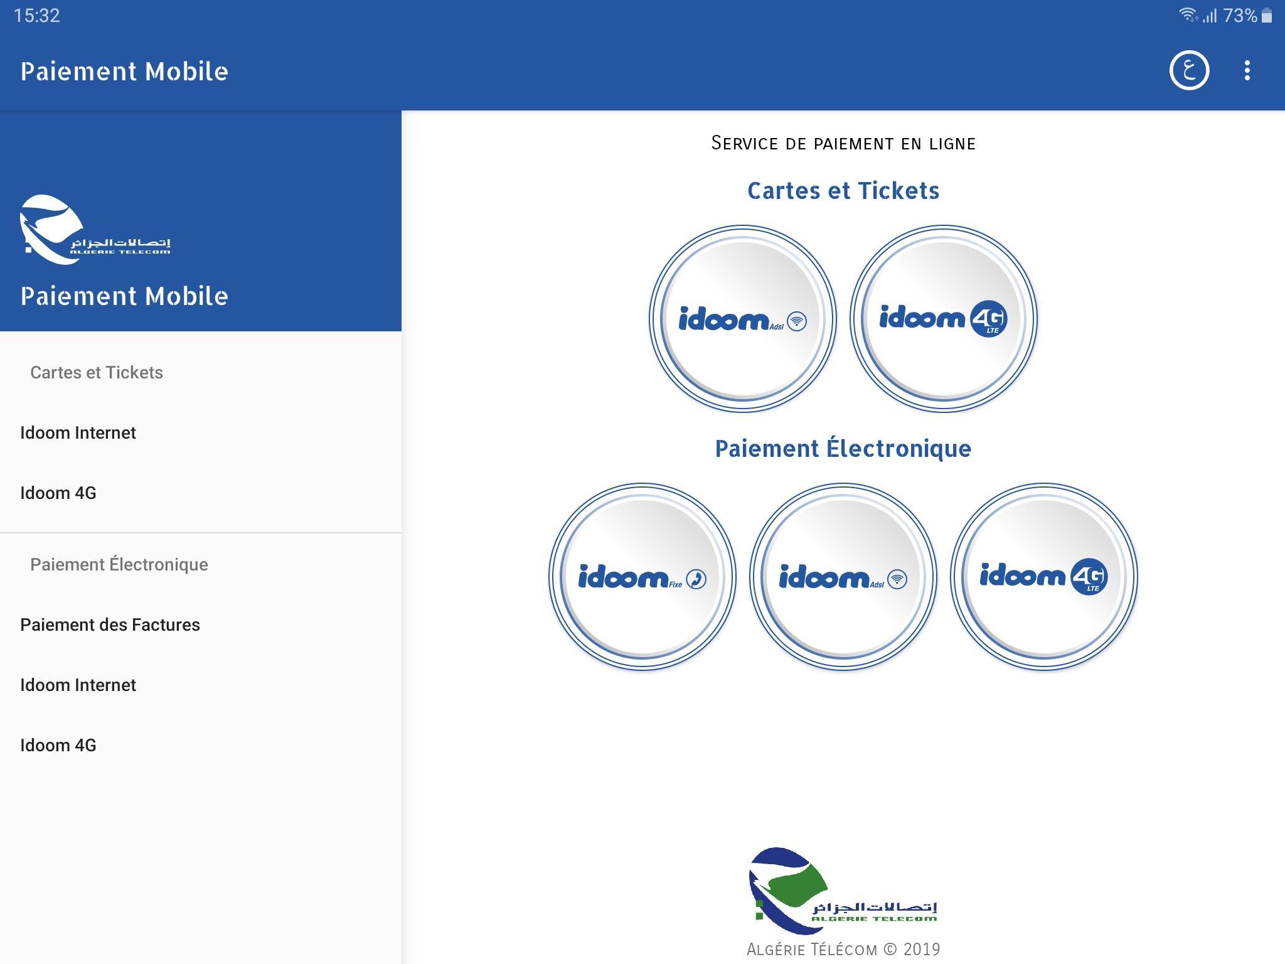Image resolution: width=1285 pixels, height=964 pixels.
Task: Open Paiement des Factures menu item
Action: [x=201, y=624]
